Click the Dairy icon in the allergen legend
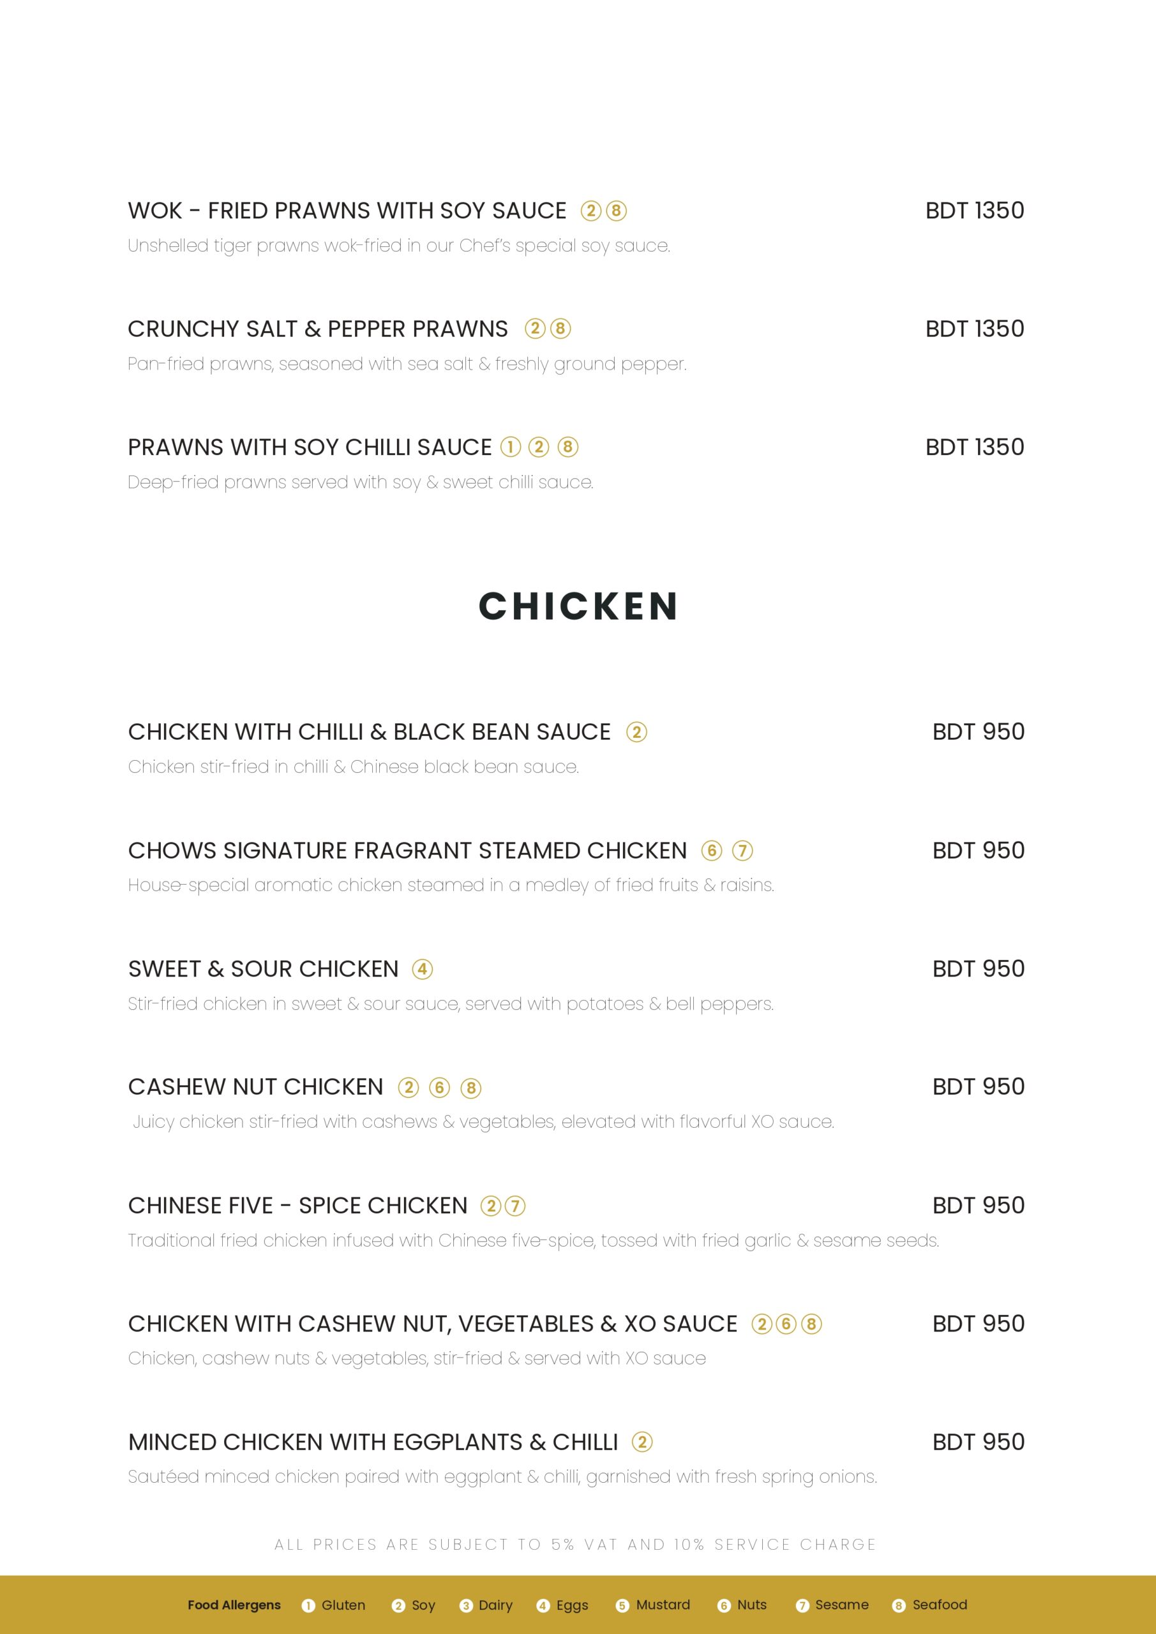 [x=466, y=1605]
